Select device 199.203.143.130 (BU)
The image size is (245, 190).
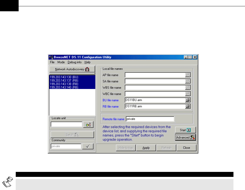point(72,77)
